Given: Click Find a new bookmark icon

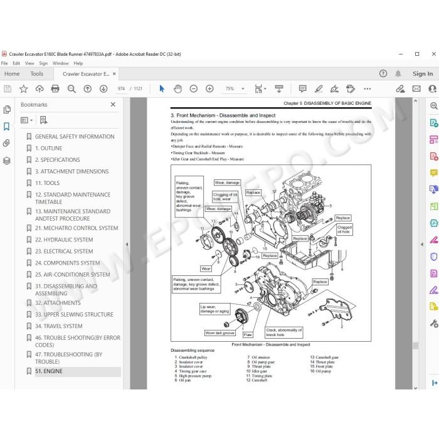Looking at the screenshot, I should click(43, 120).
